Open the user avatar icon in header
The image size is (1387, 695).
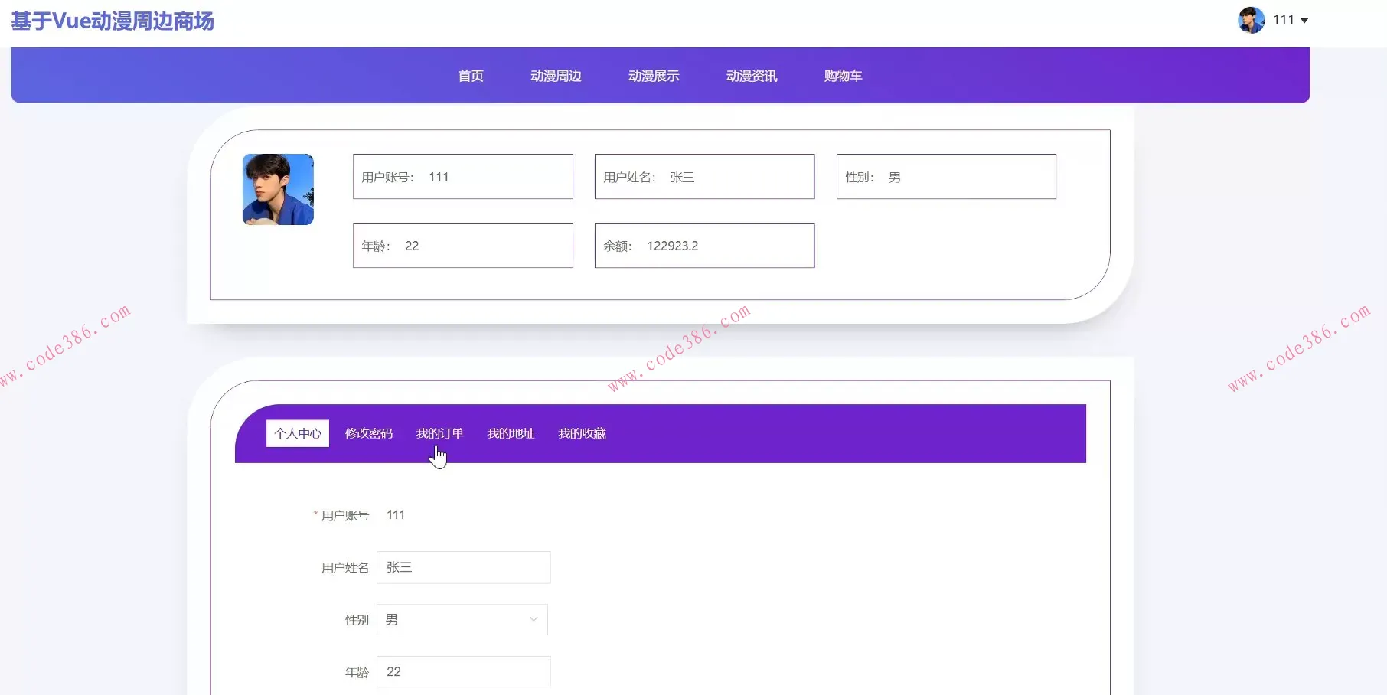click(x=1251, y=20)
